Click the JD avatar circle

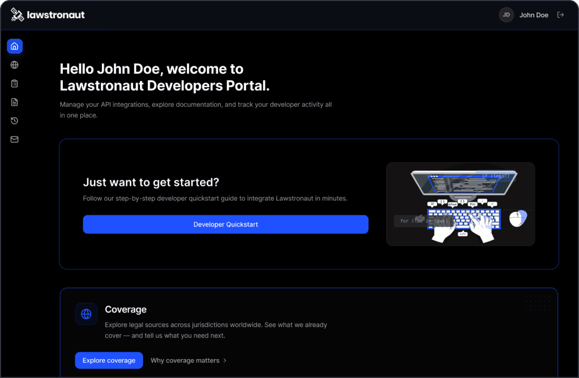tap(506, 15)
